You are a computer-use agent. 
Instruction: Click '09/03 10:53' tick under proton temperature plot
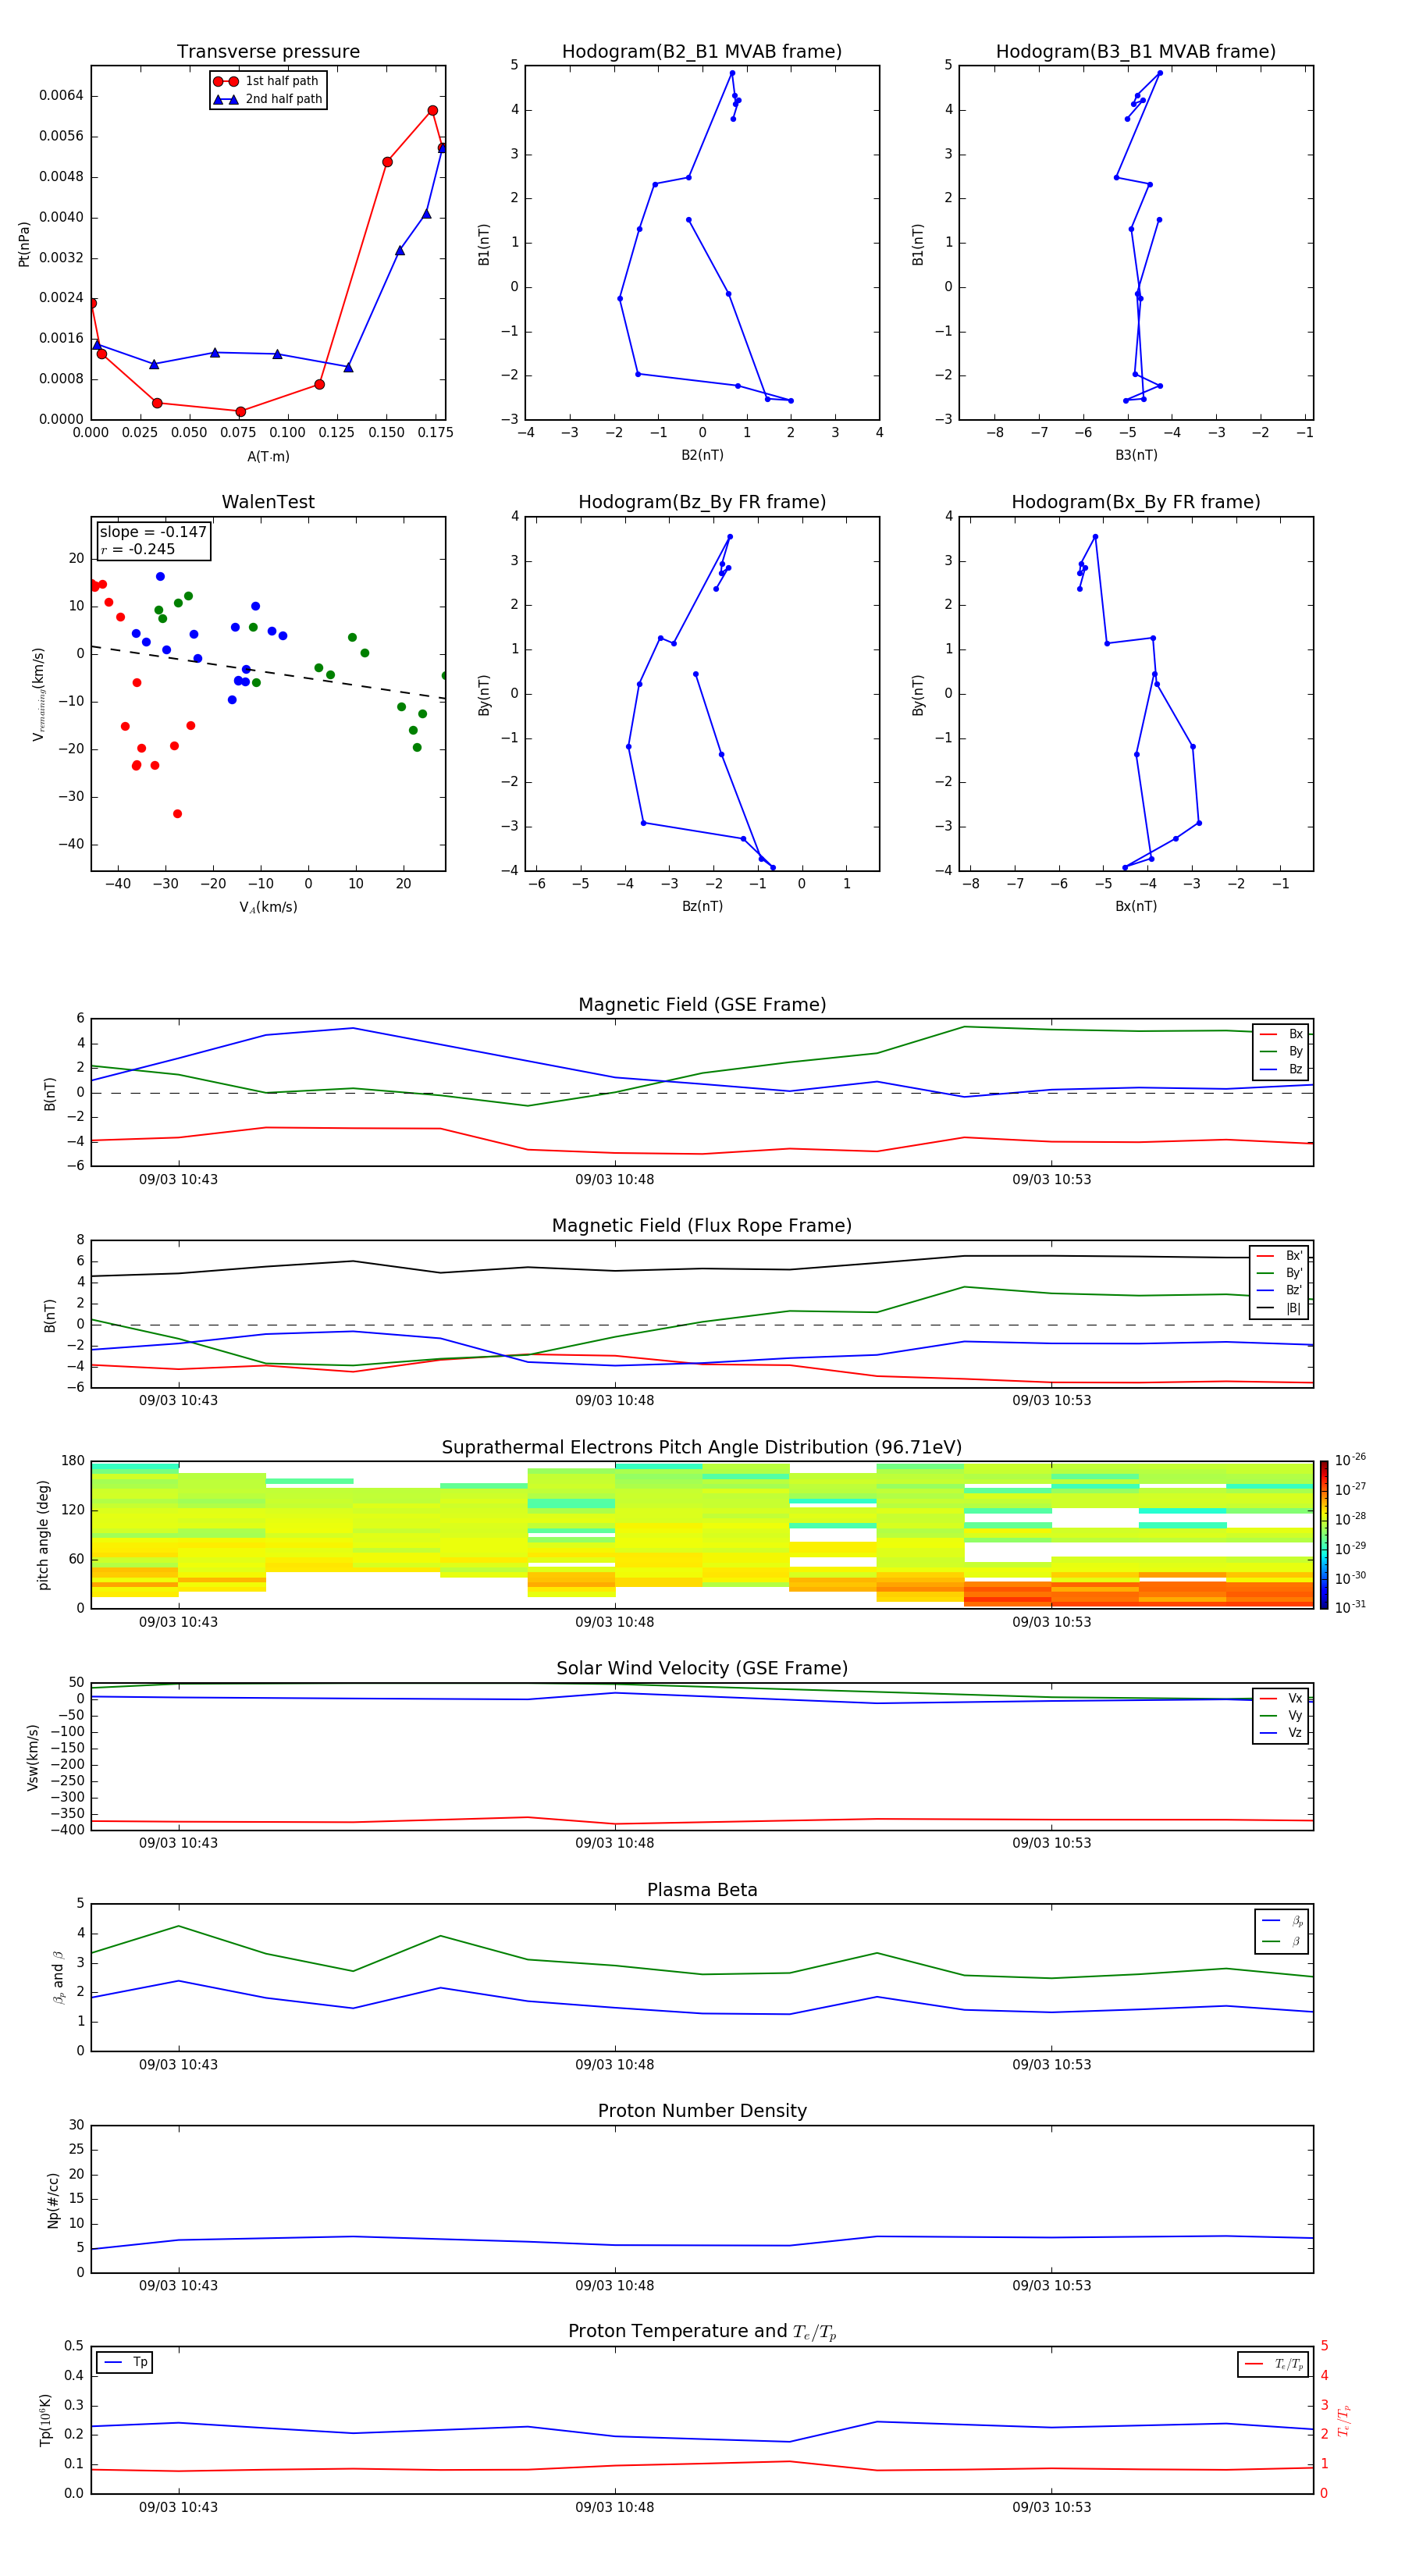coord(1051,2507)
